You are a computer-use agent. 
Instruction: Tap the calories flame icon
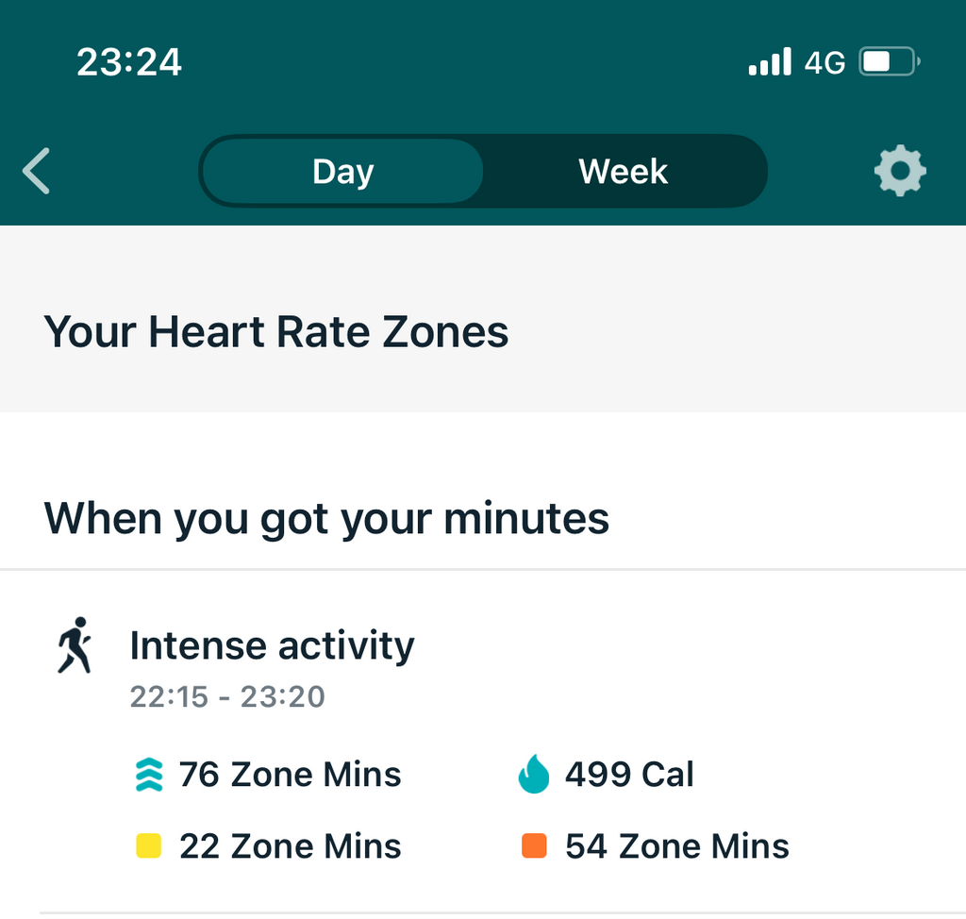(x=533, y=775)
